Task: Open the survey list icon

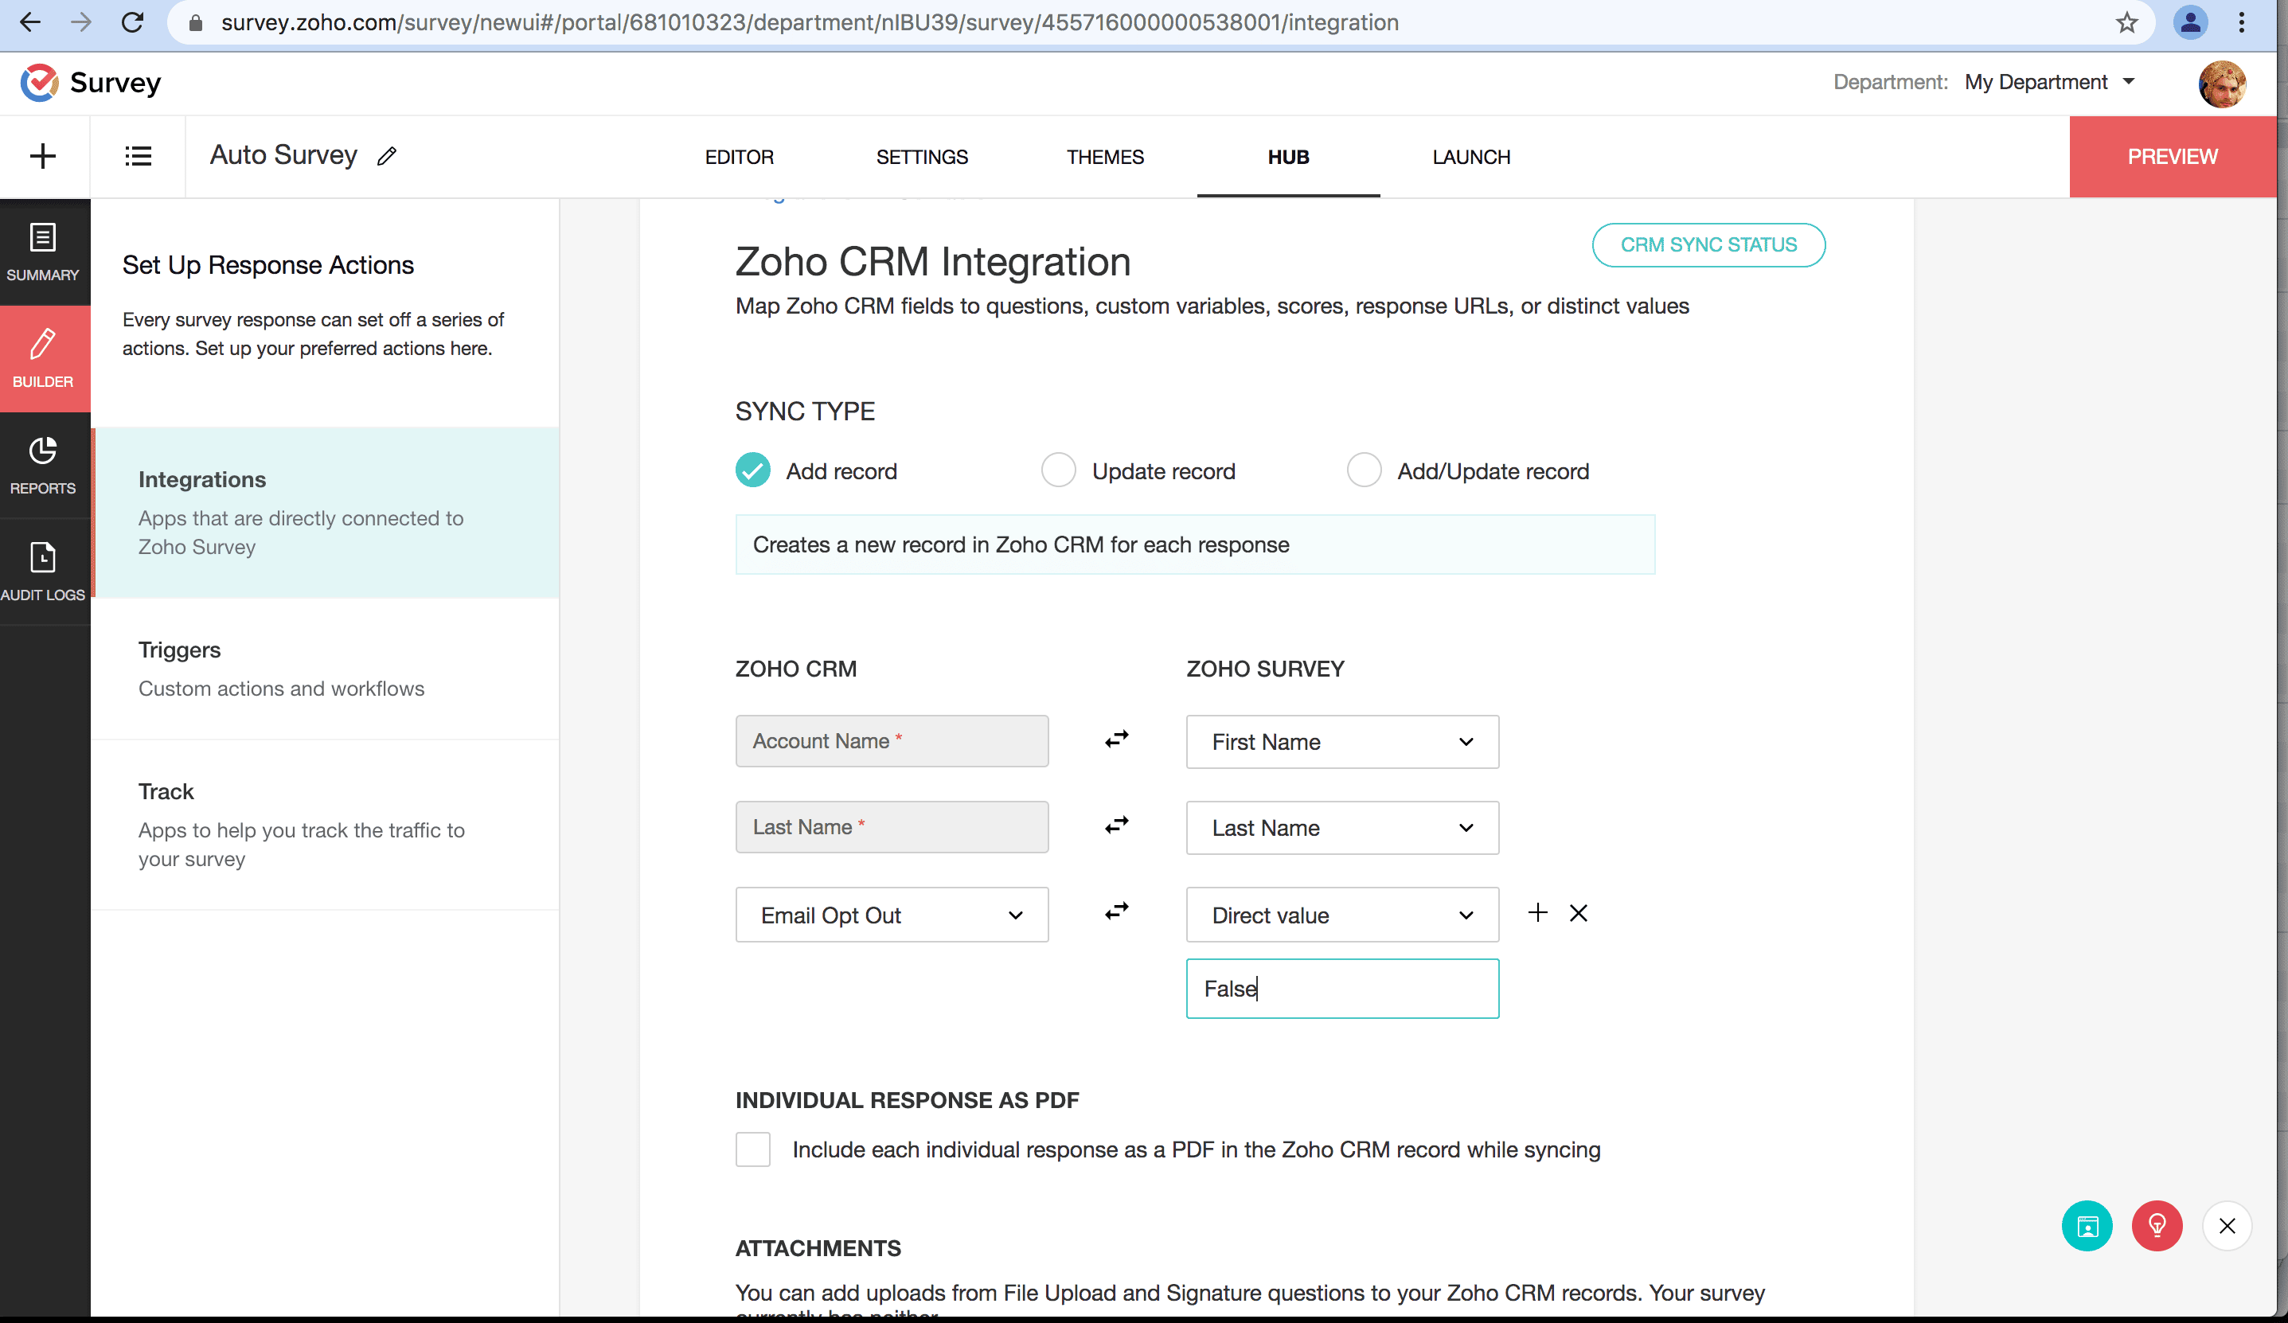Action: pos(138,156)
